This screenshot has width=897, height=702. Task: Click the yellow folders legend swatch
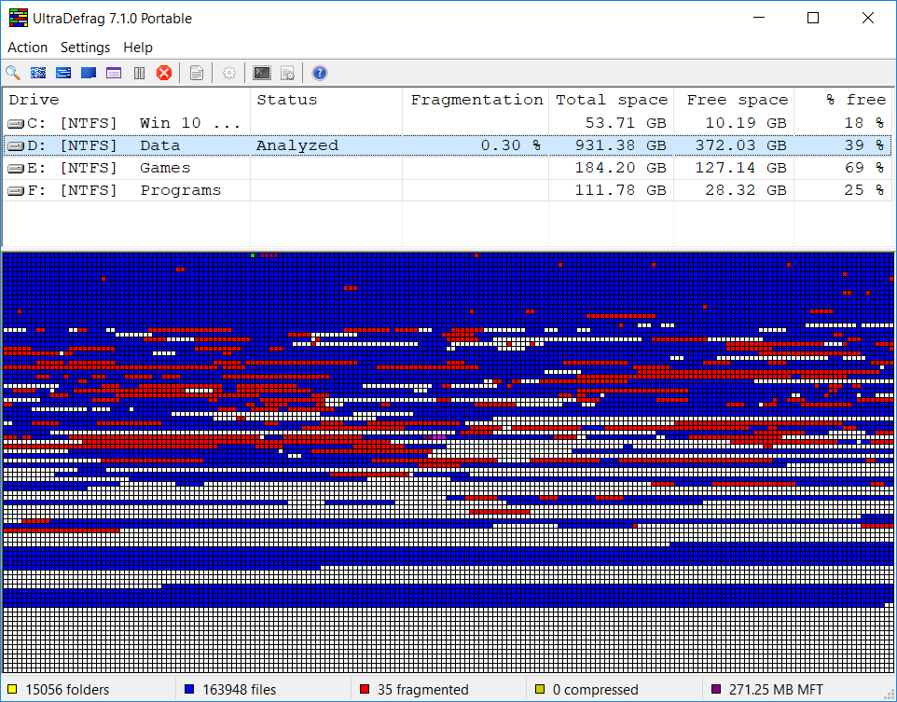[12, 689]
